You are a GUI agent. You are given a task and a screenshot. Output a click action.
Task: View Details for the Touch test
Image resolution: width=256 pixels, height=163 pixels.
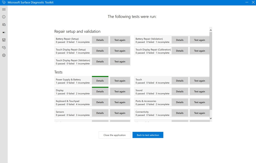click(x=180, y=81)
